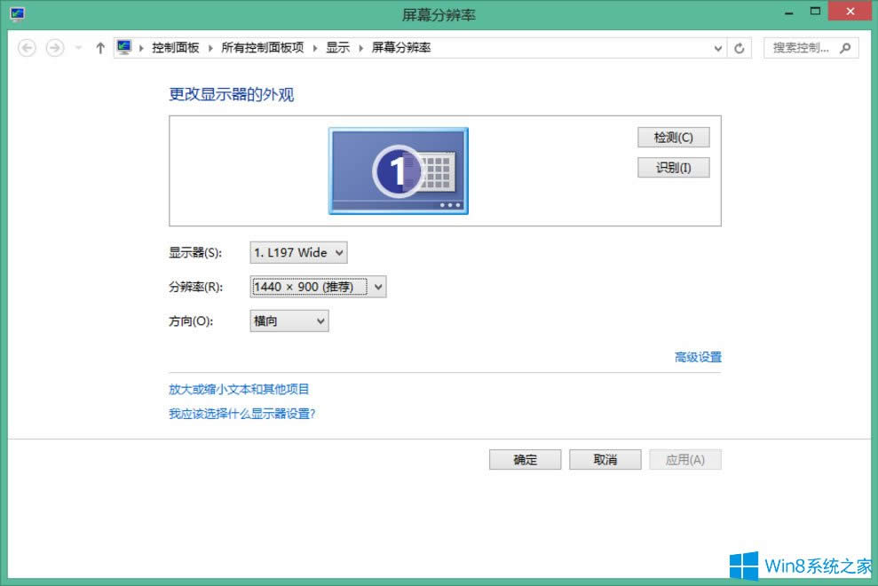The height and width of the screenshot is (586, 878).
Task: Click the refresh icon in address bar
Action: pos(740,48)
